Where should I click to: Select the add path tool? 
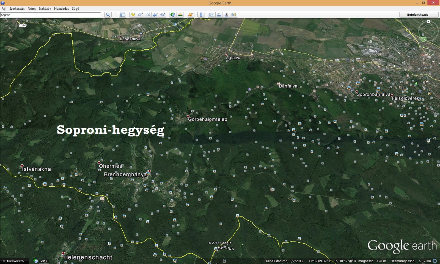coord(148,15)
